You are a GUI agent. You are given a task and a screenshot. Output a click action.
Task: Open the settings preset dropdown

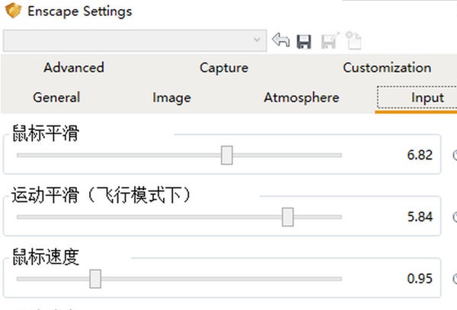[x=257, y=41]
